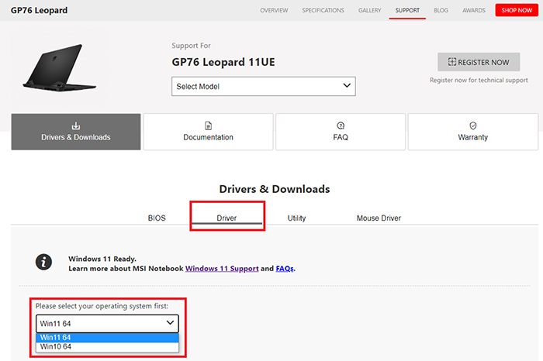Open the GALLERY navigation item
Screen dimensions: 543x361
point(369,10)
